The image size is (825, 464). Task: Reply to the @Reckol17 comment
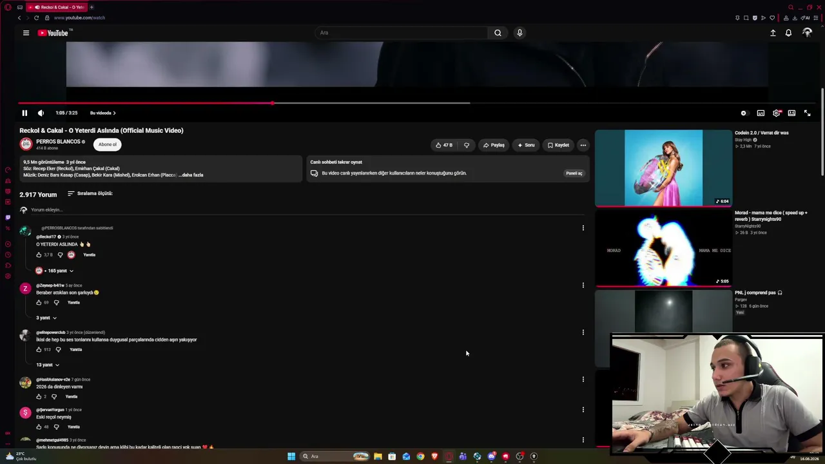pyautogui.click(x=89, y=255)
